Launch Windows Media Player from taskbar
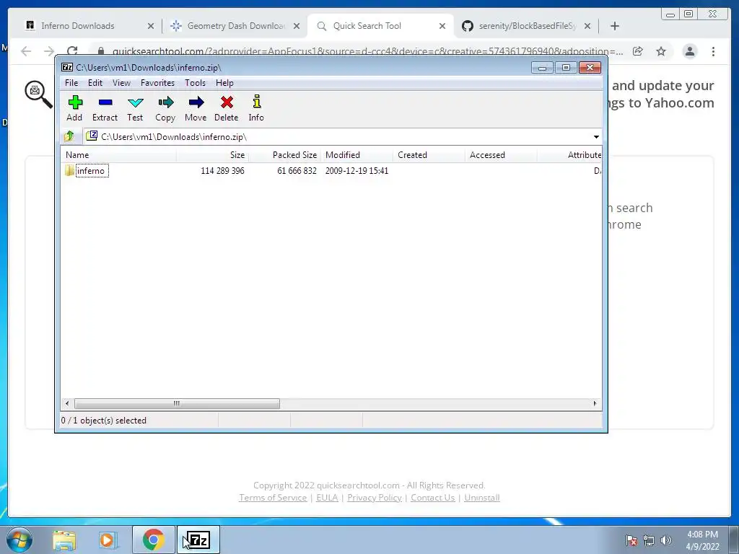This screenshot has height=554, width=739. (x=107, y=540)
